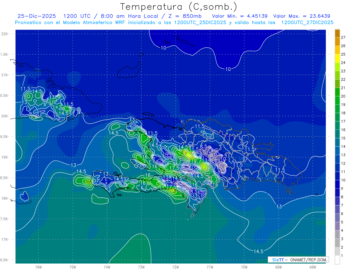Click the longitude axis label "73W"

(141, 267)
